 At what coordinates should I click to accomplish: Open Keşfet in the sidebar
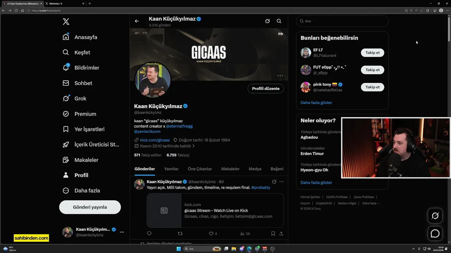76,52
